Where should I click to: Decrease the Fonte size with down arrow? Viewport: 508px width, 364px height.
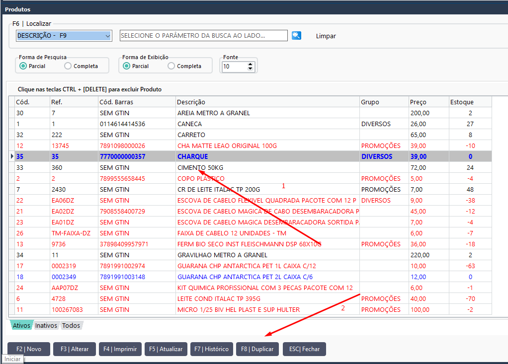click(250, 68)
